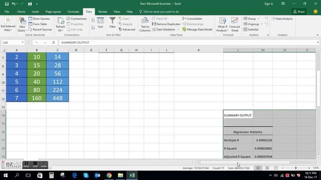321x180 pixels.
Task: Switch to the Review tab
Action: click(x=102, y=11)
